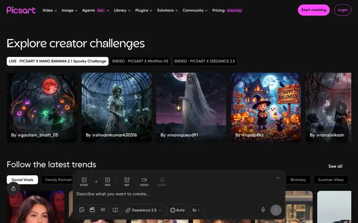Select LIVE NANO BANANA 2.1 Spooky Challenge tab
The width and height of the screenshot is (358, 223).
tap(58, 61)
